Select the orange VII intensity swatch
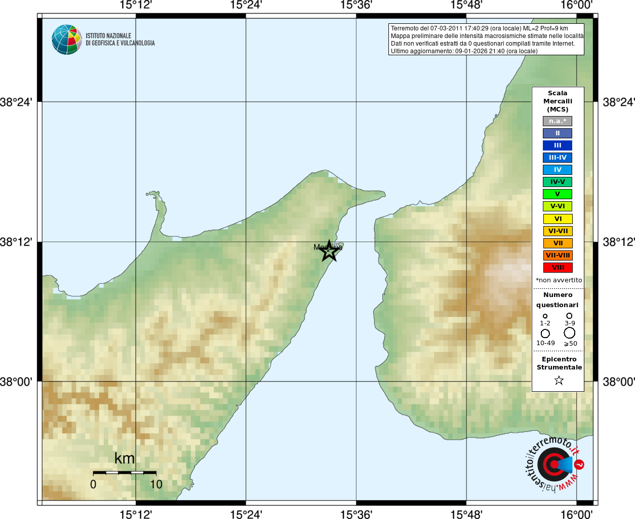The height and width of the screenshot is (519, 635). [x=558, y=243]
